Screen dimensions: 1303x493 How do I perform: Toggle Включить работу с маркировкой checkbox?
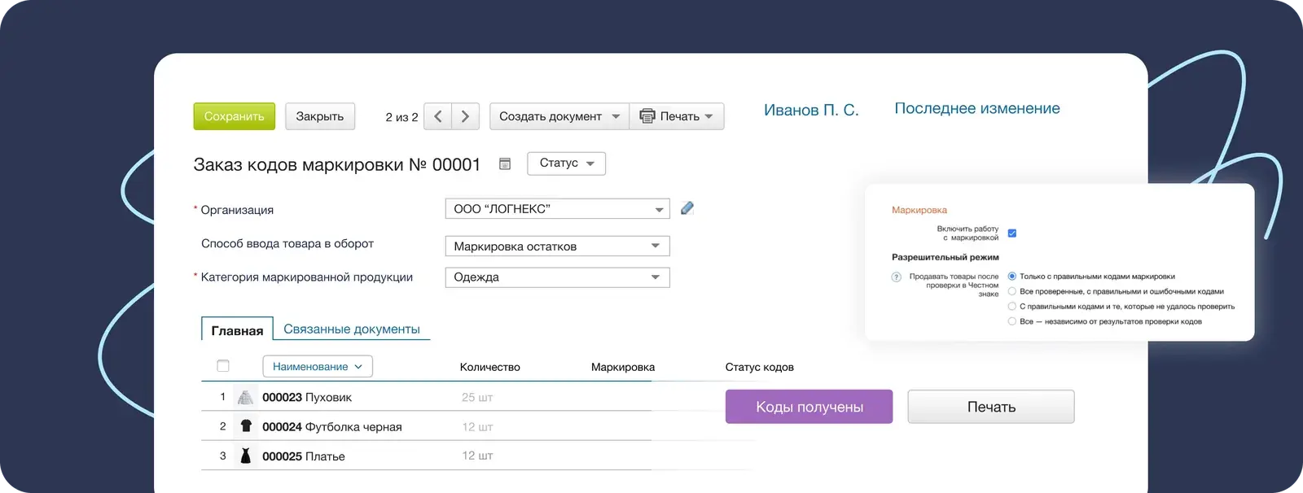[x=1012, y=233]
